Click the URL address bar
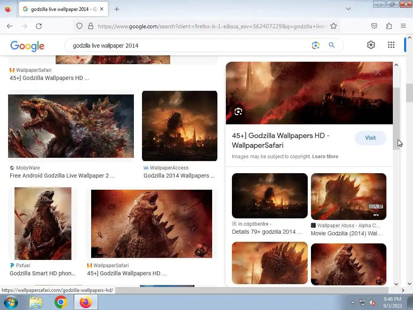413x310 pixels. 211,26
